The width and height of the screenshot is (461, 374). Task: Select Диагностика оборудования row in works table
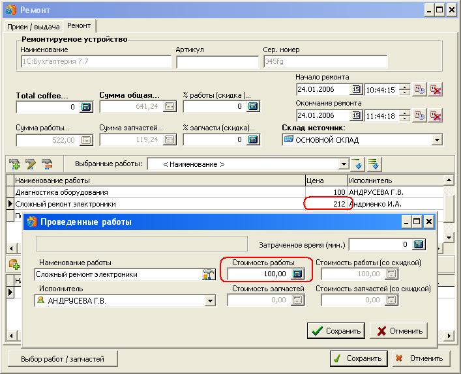tap(62, 193)
